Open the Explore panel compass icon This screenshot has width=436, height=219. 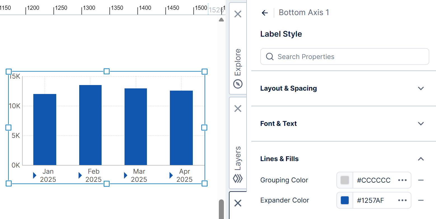[238, 84]
